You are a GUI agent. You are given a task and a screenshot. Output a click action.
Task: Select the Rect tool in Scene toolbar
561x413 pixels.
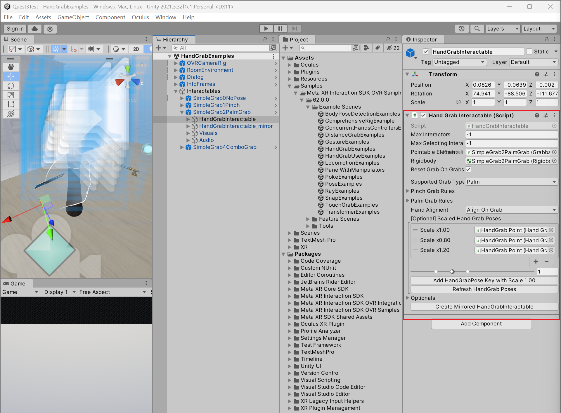click(x=11, y=104)
